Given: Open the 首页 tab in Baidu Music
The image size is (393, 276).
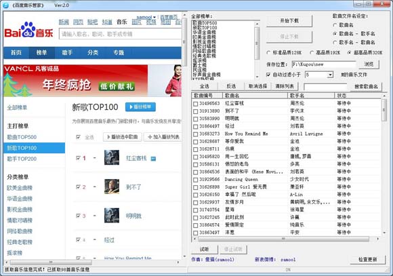Looking at the screenshot, I should (x=16, y=53).
